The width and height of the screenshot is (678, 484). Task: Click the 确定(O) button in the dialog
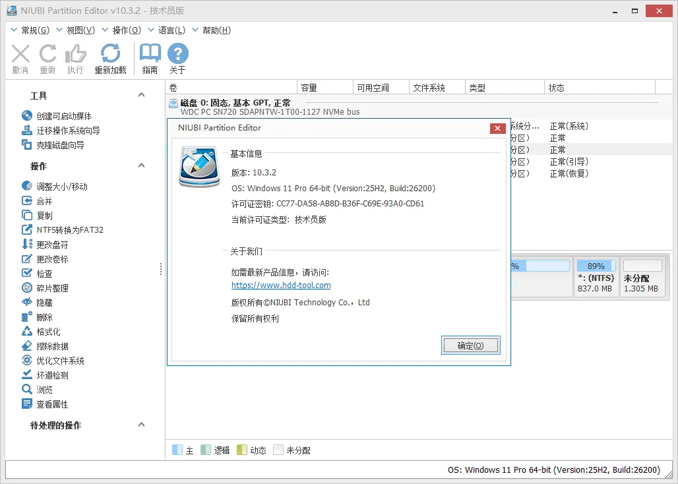coord(471,346)
